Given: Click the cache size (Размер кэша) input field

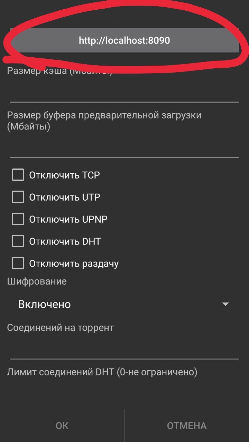Looking at the screenshot, I should click(124, 92).
